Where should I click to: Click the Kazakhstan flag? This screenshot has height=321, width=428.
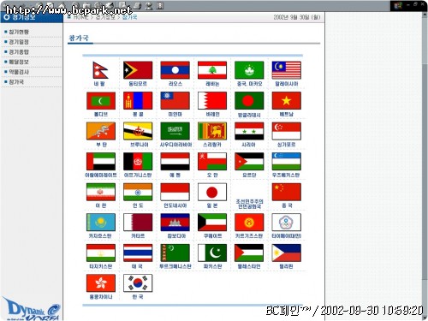coord(101,223)
